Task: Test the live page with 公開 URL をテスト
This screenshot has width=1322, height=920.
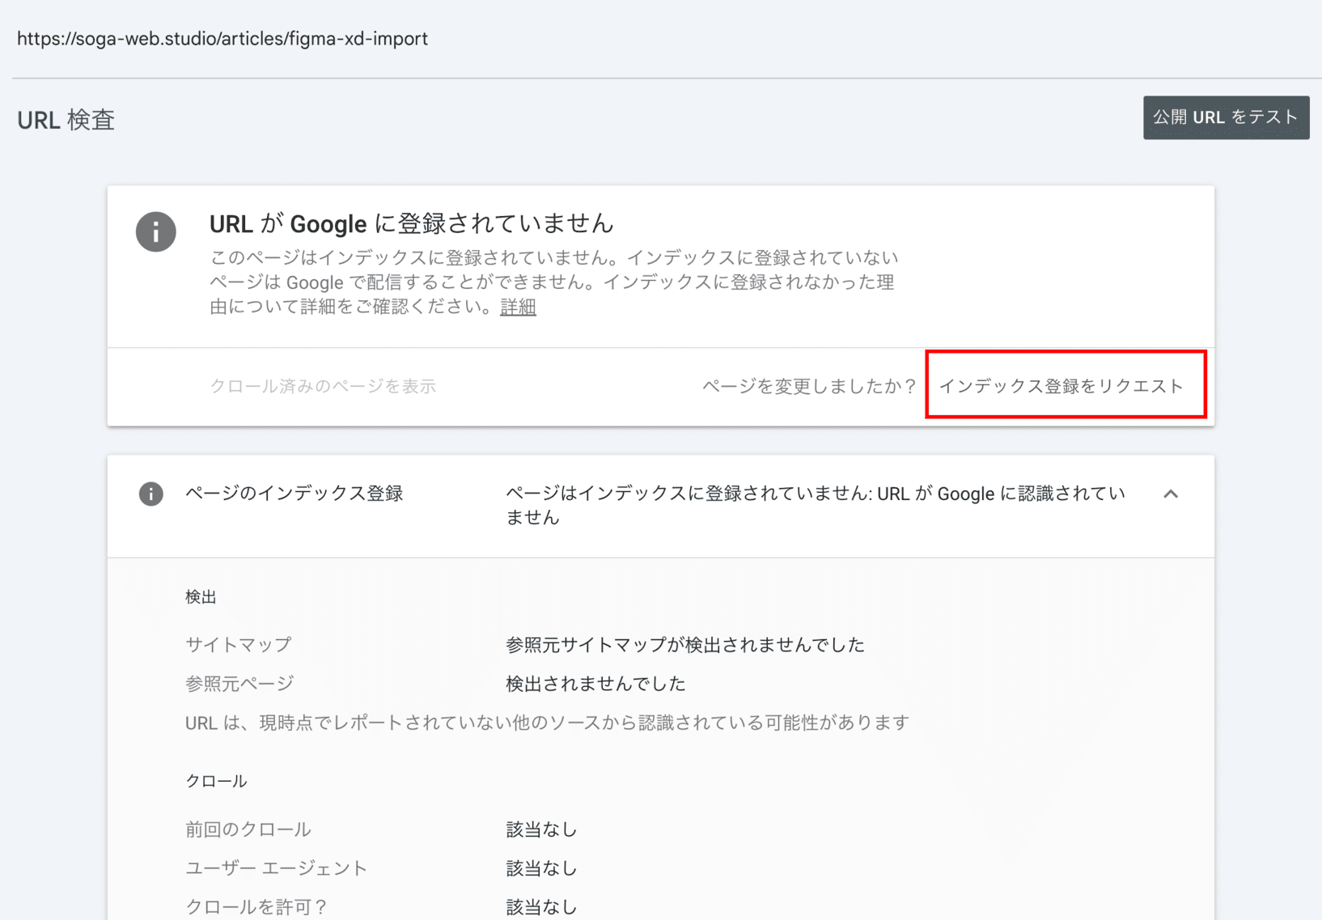Action: click(x=1225, y=117)
